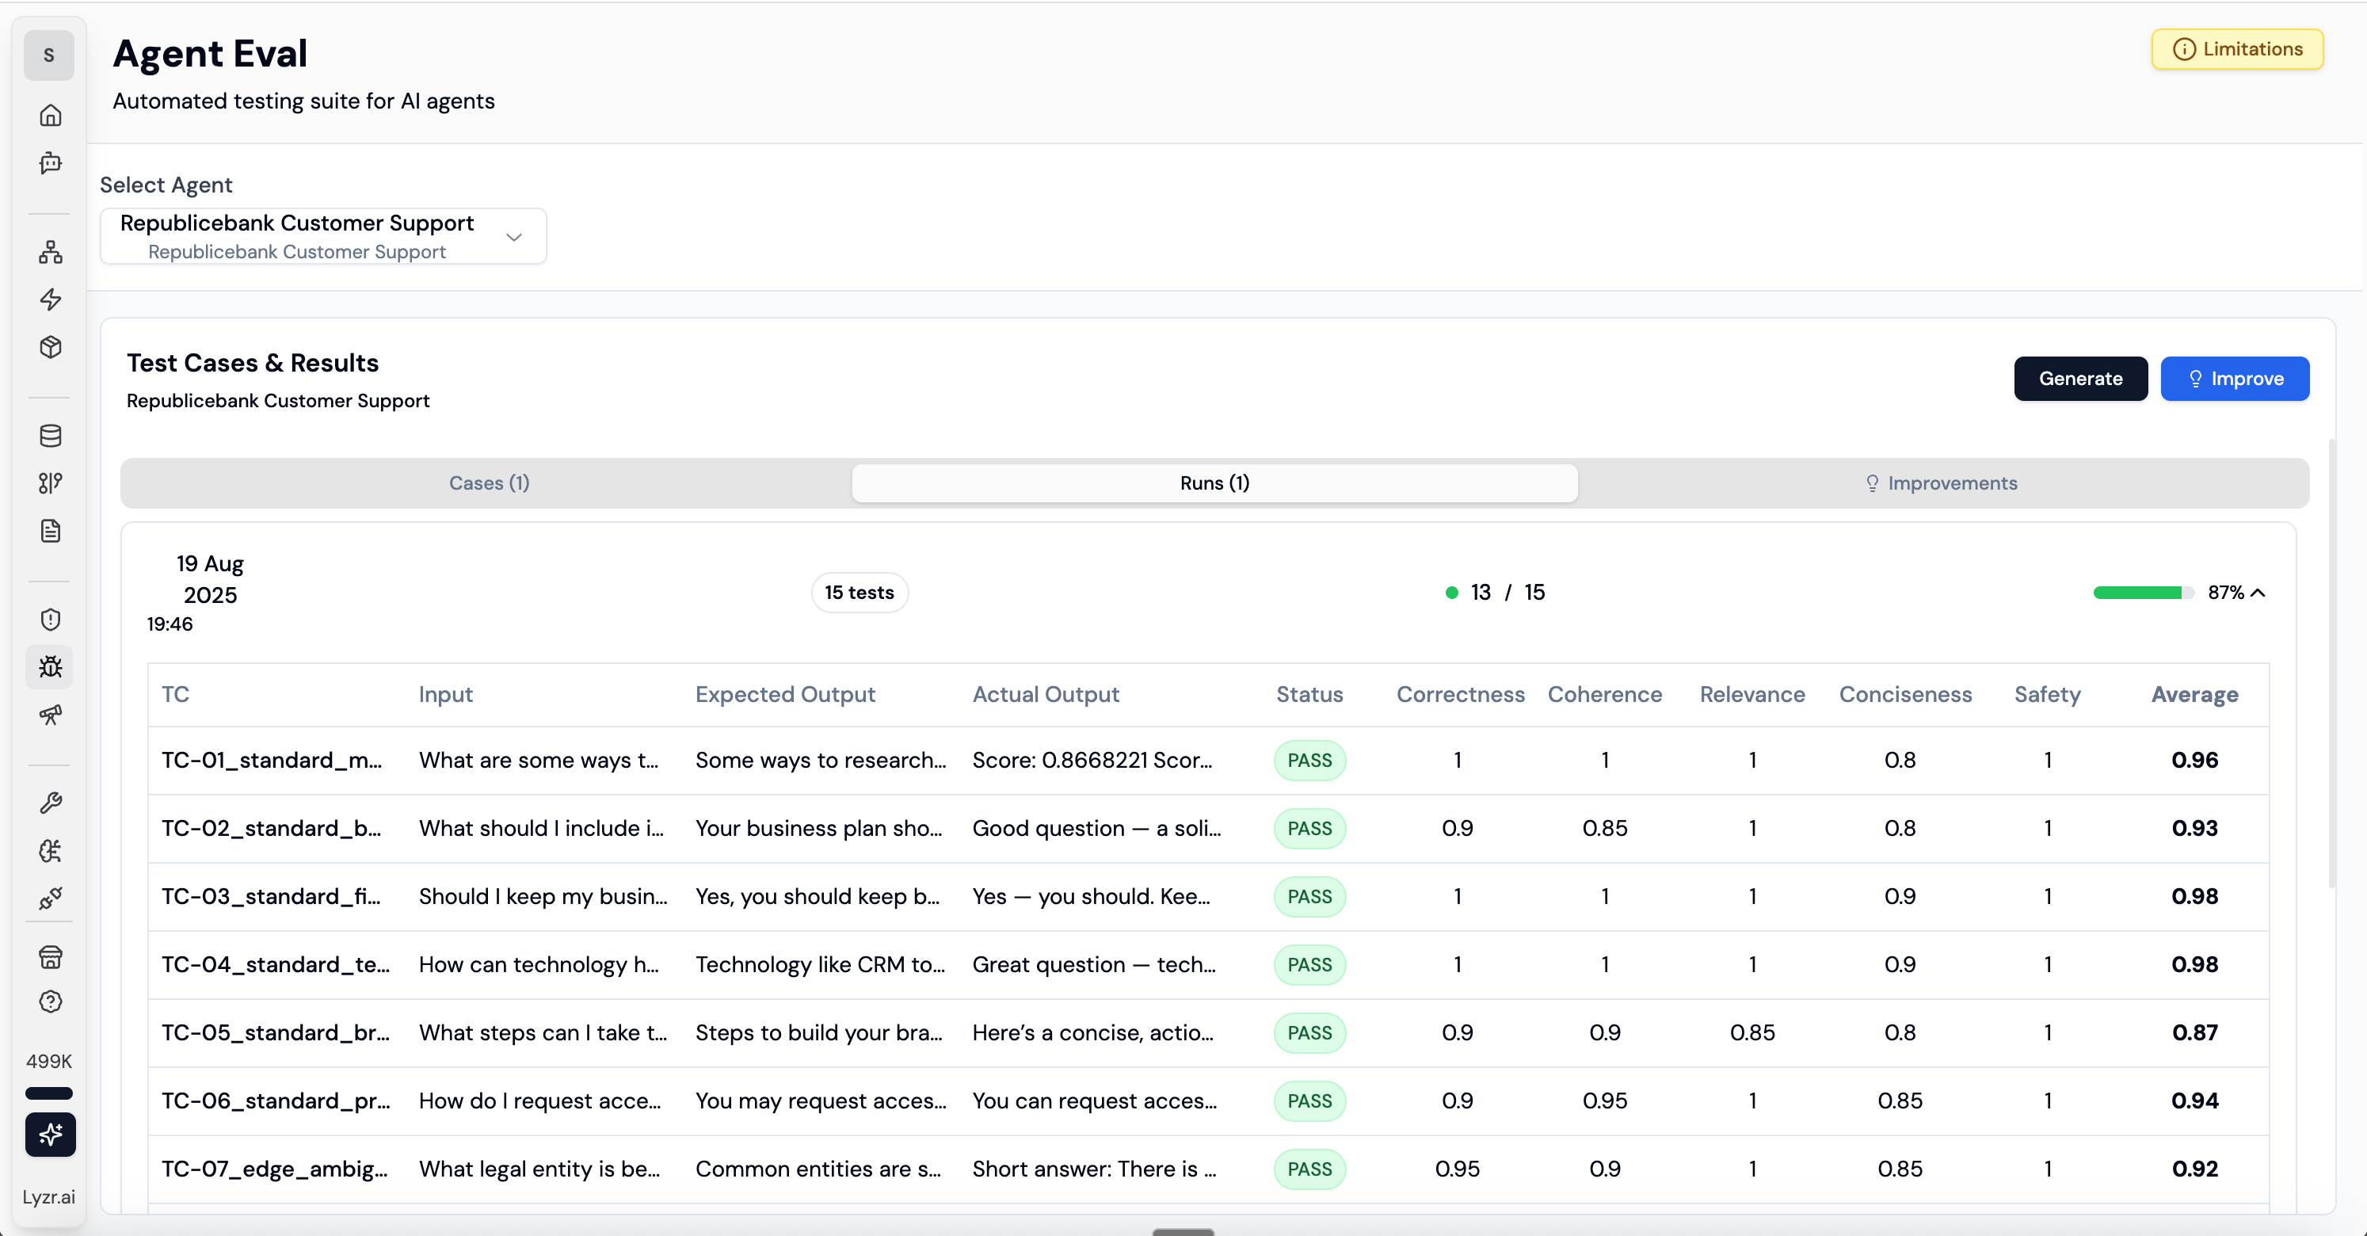Click the robot agents sidebar icon
The image size is (2367, 1236).
pyautogui.click(x=51, y=163)
